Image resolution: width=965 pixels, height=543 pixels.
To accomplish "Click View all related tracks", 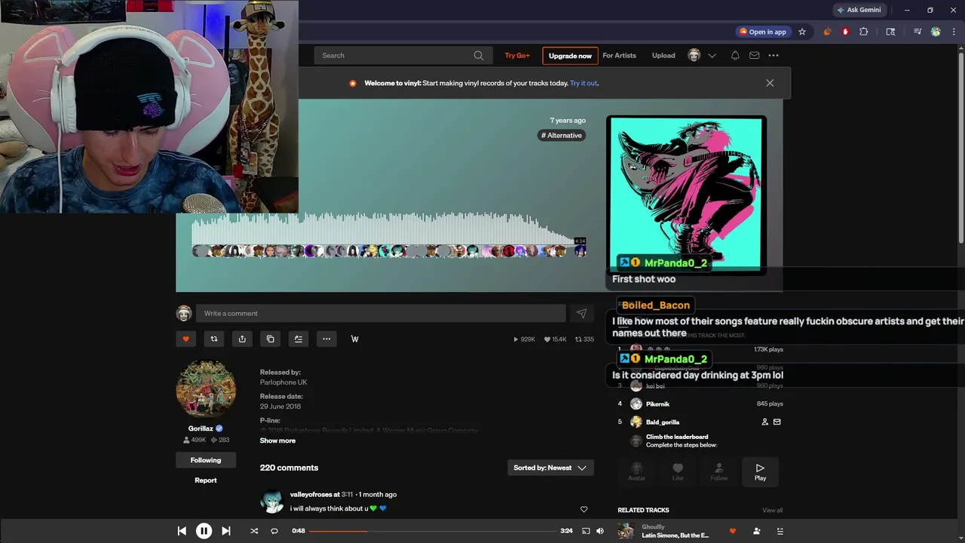I will coord(772,511).
